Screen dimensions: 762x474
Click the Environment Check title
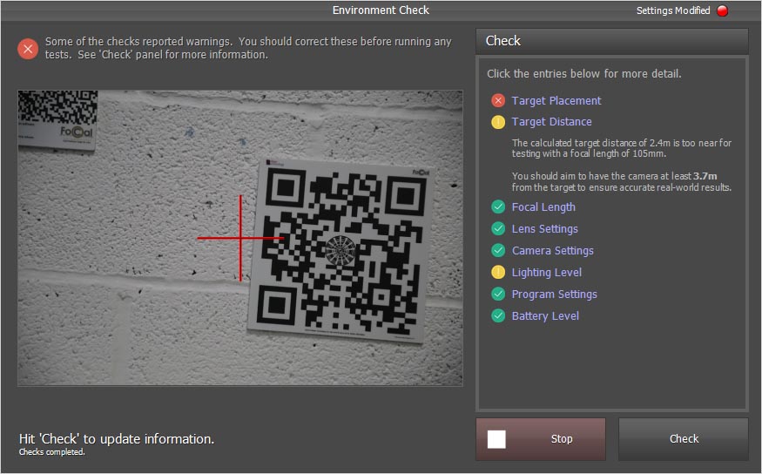[x=381, y=10]
